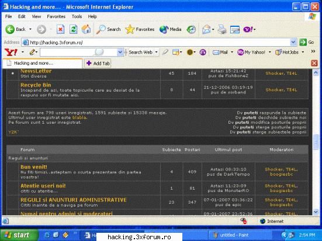
Task: Open the Media globe toolbar button
Action: [171, 29]
